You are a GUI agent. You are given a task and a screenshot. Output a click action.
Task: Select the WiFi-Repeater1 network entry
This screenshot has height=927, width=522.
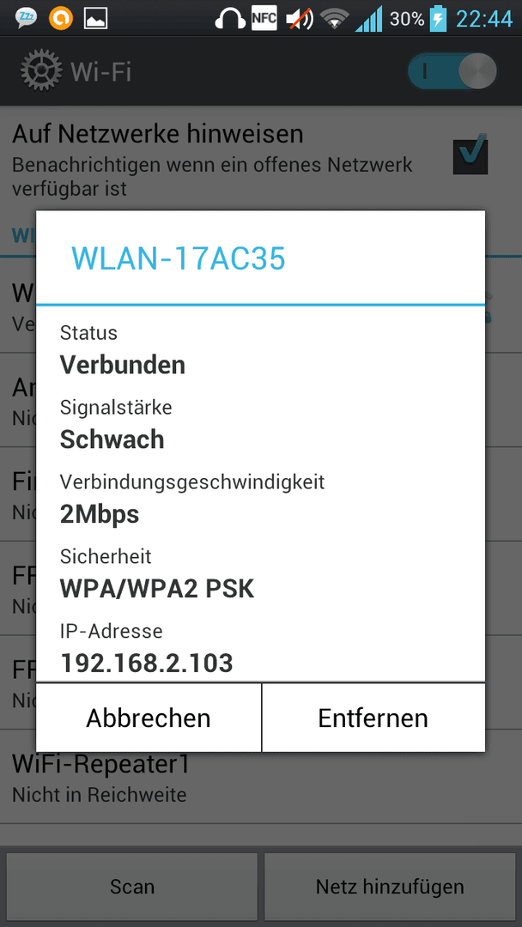pyautogui.click(x=261, y=776)
